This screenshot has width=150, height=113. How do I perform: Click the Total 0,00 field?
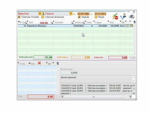tap(41, 97)
